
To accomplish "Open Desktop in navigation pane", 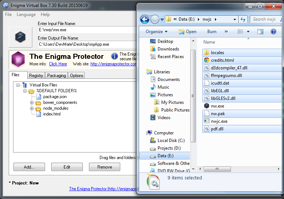I will pyautogui.click(x=162, y=41).
